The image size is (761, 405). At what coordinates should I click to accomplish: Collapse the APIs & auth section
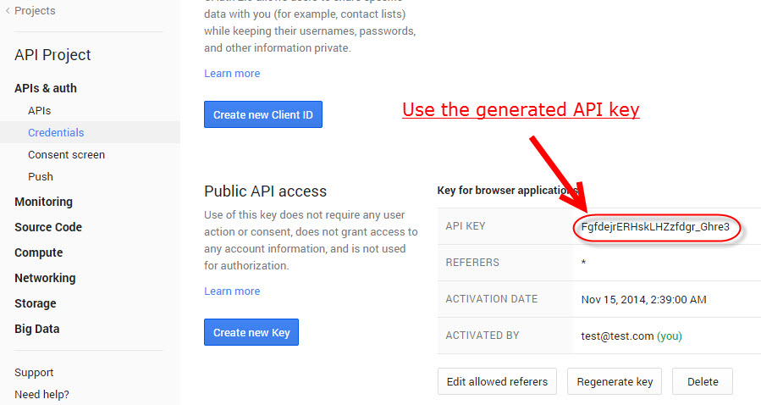point(46,88)
